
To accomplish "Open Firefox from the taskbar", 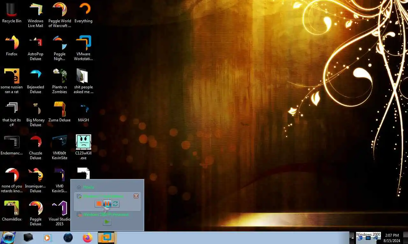I will [87, 238].
